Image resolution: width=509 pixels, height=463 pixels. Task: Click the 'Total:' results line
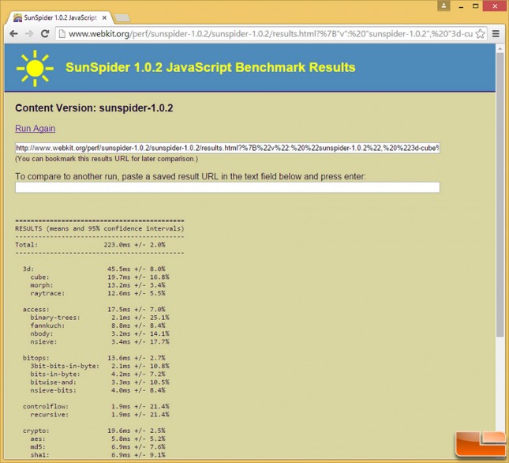click(x=90, y=245)
